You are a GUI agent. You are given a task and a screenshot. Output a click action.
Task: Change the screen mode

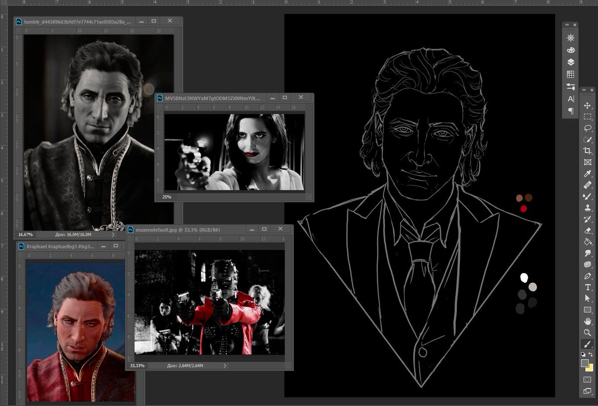click(x=587, y=391)
